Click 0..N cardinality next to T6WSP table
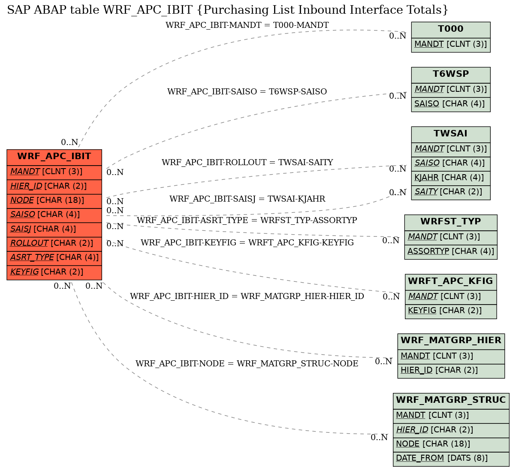 (x=398, y=96)
